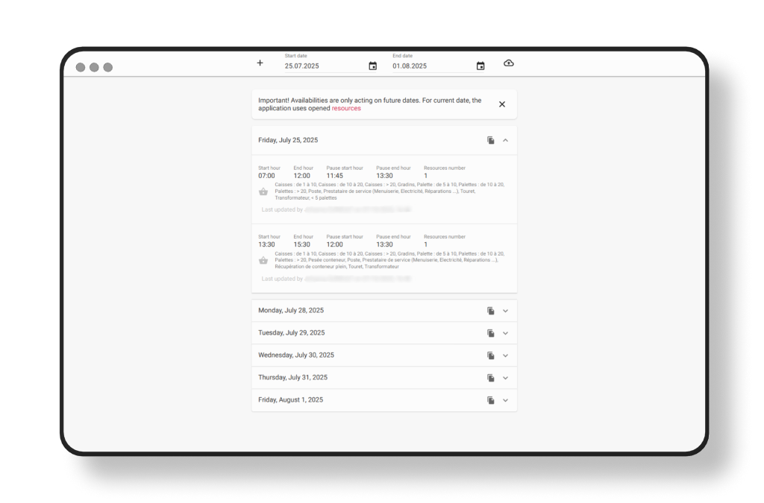Collapse the Friday, July 25 panel
Image resolution: width=764 pixels, height=503 pixels.
click(x=505, y=140)
